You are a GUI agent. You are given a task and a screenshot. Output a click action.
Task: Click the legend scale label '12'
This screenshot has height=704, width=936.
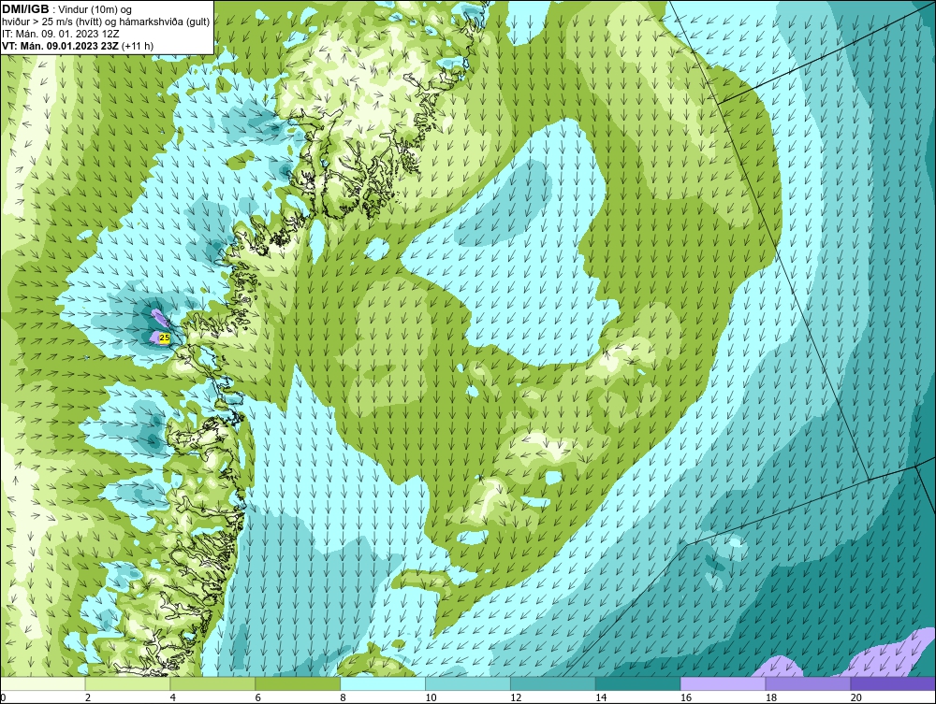(x=516, y=697)
